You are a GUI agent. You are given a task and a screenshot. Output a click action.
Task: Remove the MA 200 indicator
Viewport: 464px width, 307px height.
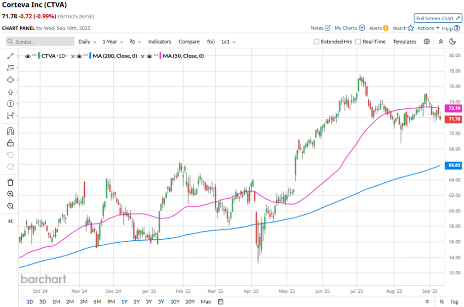[73, 56]
